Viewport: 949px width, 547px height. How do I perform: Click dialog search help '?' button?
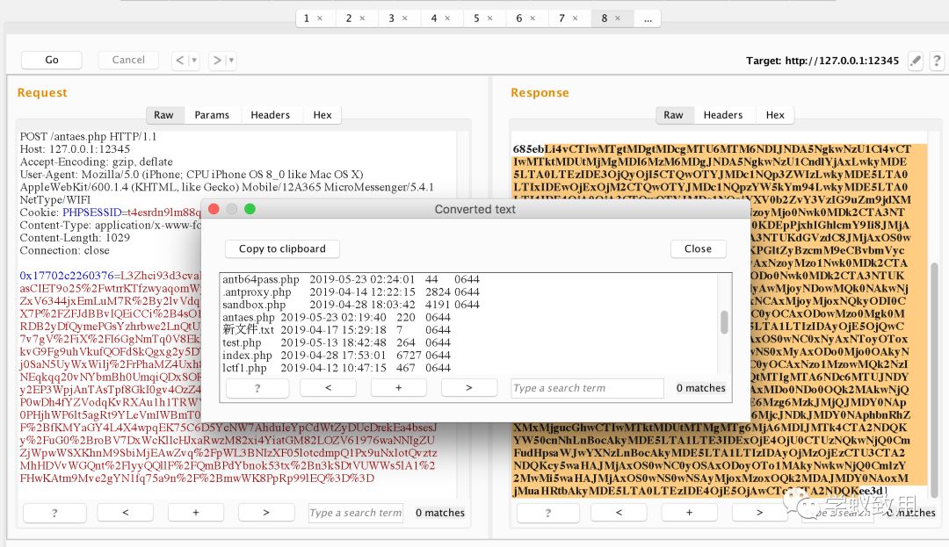tap(257, 388)
